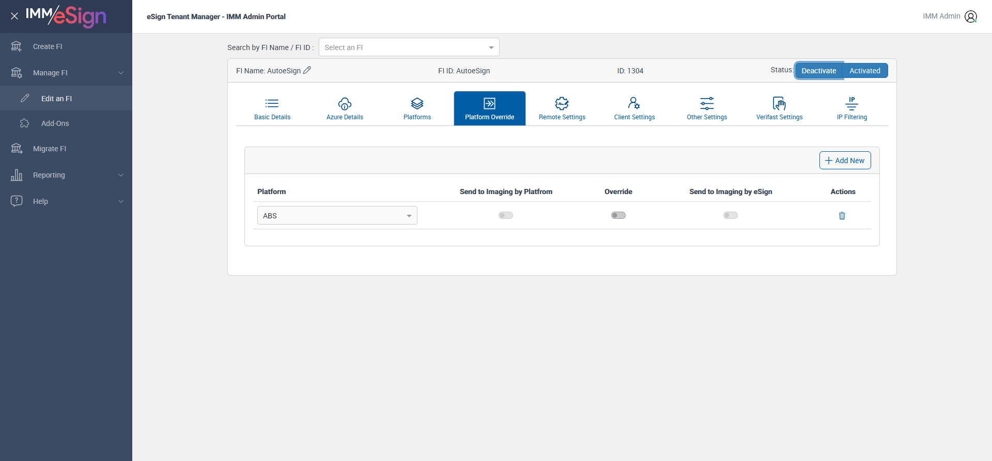Click the FI ID: AutoeSign text
The image size is (992, 461).
click(464, 71)
